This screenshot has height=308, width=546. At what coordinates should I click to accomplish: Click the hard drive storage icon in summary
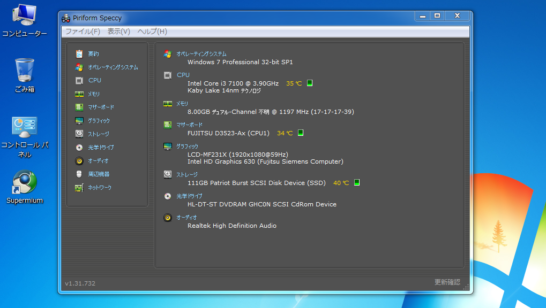pyautogui.click(x=168, y=174)
